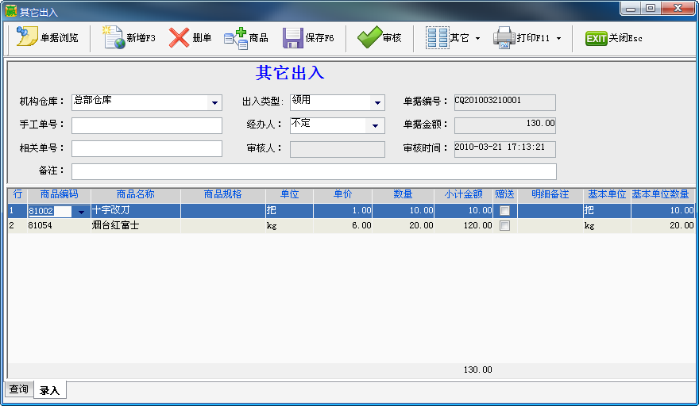Click the 备注 remarks input field
The height and width of the screenshot is (406, 699).
pos(314,172)
